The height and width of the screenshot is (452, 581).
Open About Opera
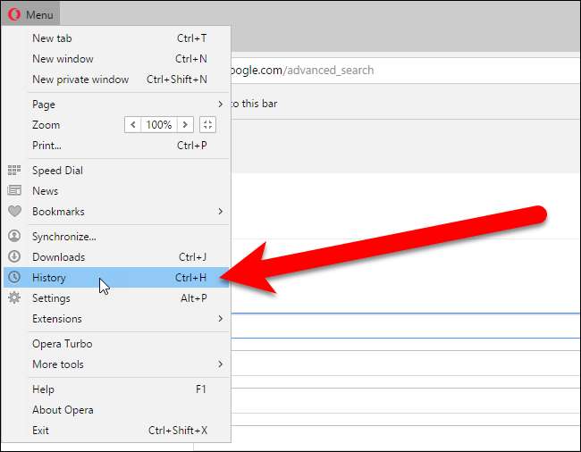point(63,410)
